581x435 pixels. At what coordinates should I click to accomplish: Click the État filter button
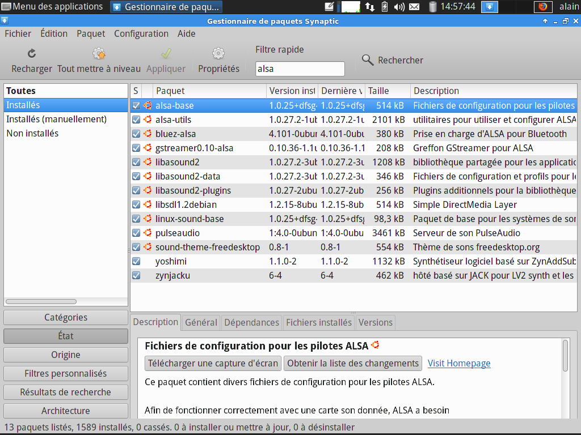pos(66,336)
